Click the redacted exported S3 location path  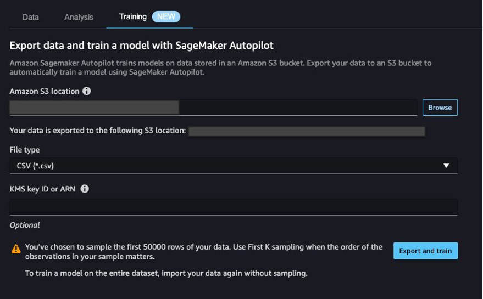pyautogui.click(x=307, y=132)
